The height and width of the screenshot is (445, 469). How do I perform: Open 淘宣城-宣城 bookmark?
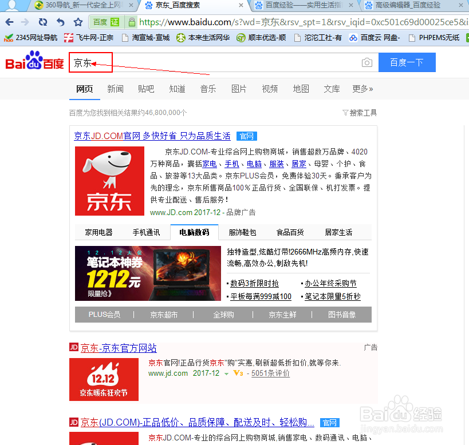tap(146, 38)
